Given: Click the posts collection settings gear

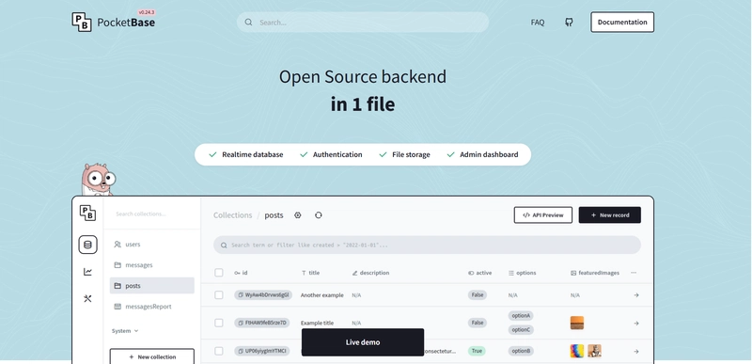Looking at the screenshot, I should [x=298, y=215].
